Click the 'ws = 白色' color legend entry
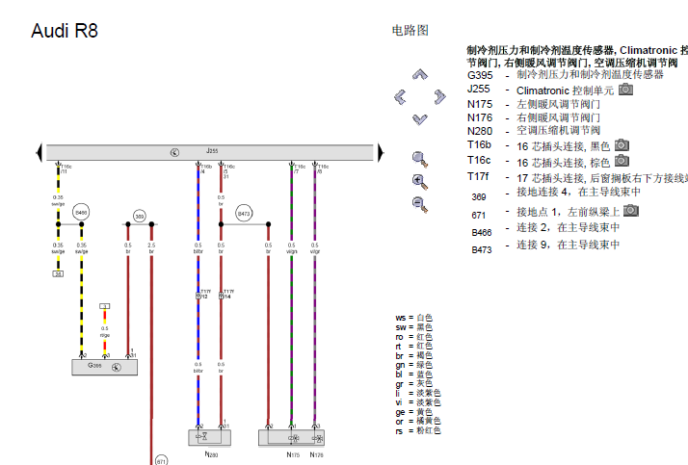 tap(413, 318)
